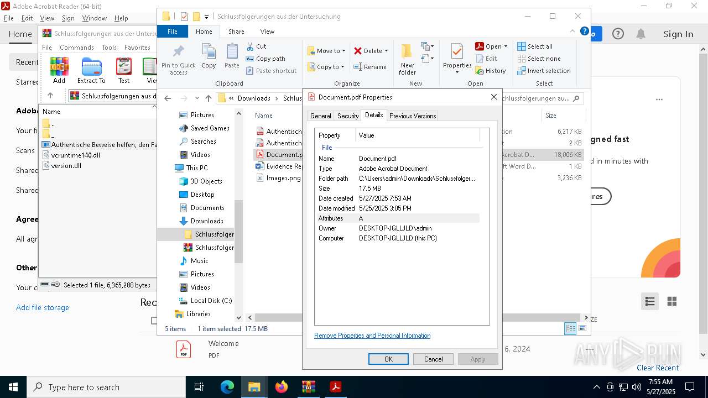The height and width of the screenshot is (398, 708).
Task: Click WinRAR Add toolbar icon
Action: click(x=59, y=70)
